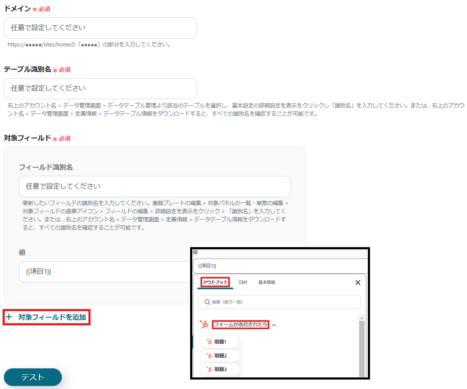Screen dimensions: 467x389
Task: Click the help text starting 更新したいフィールドの識別名
Action: point(155,215)
